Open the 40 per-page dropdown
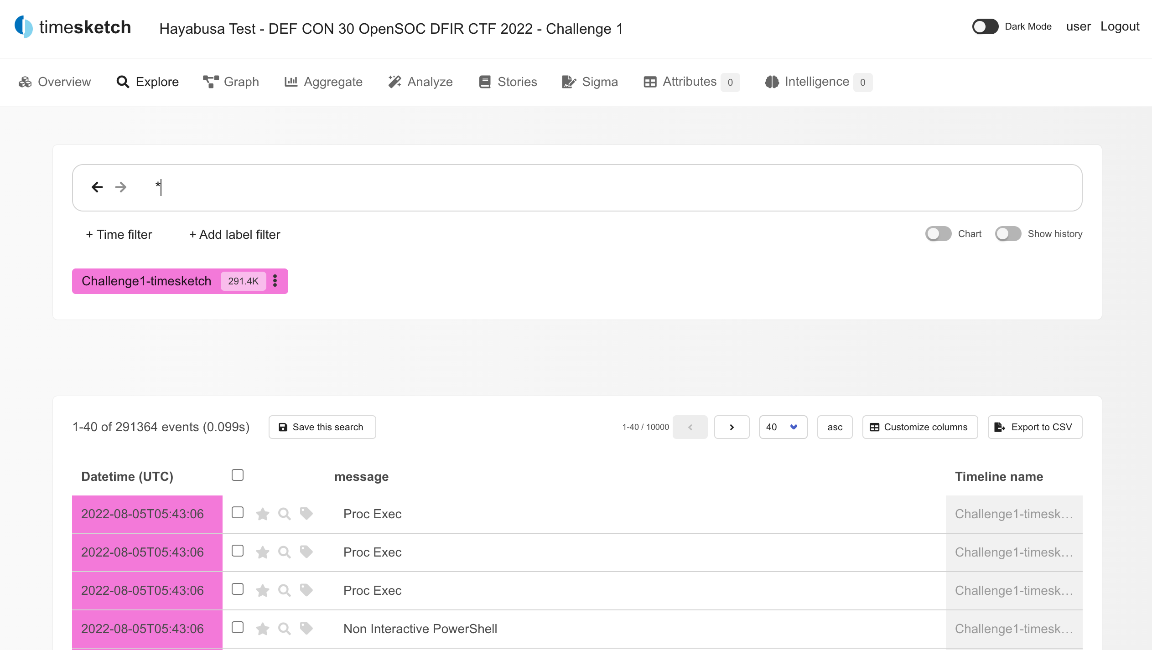This screenshot has width=1152, height=650. pyautogui.click(x=783, y=427)
